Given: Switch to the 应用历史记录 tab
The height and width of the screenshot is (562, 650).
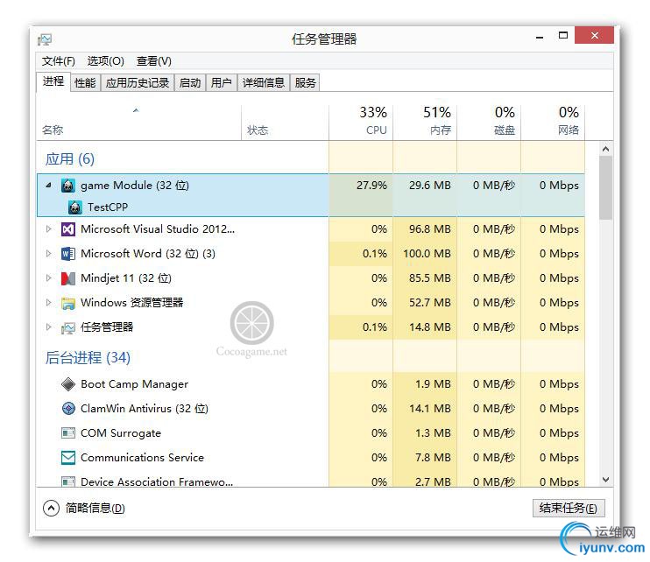Looking at the screenshot, I should [138, 83].
